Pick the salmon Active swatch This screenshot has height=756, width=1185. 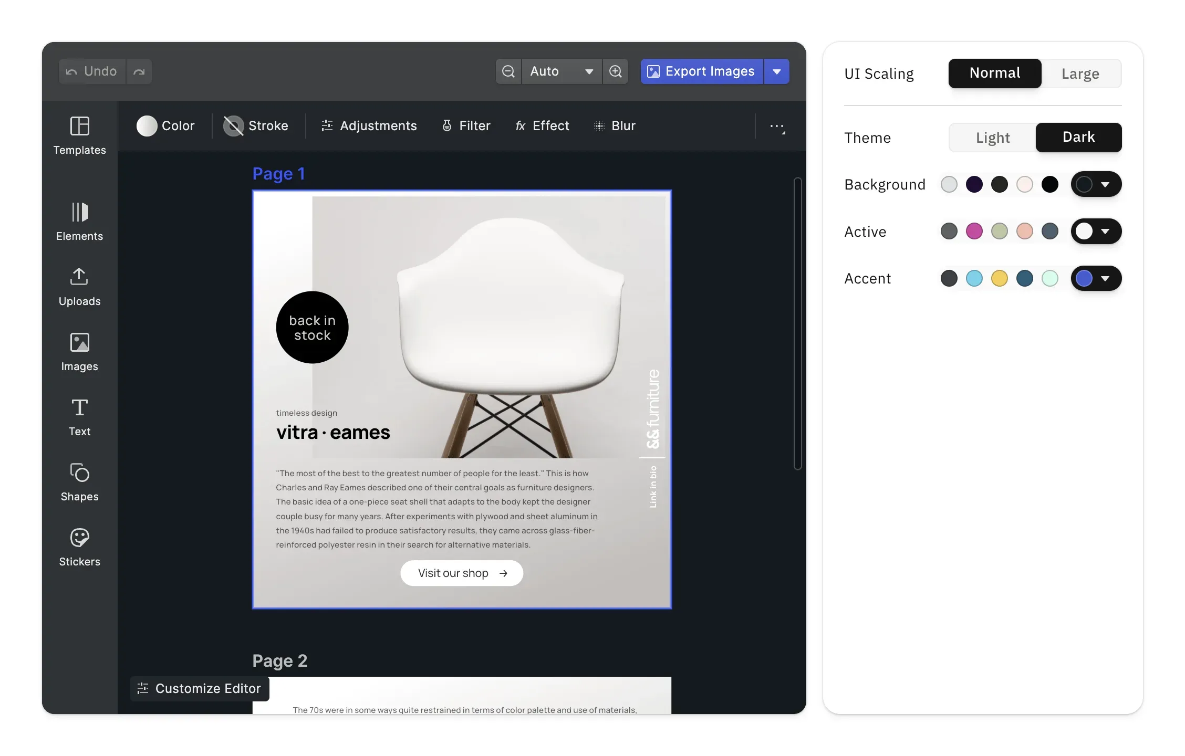1025,232
